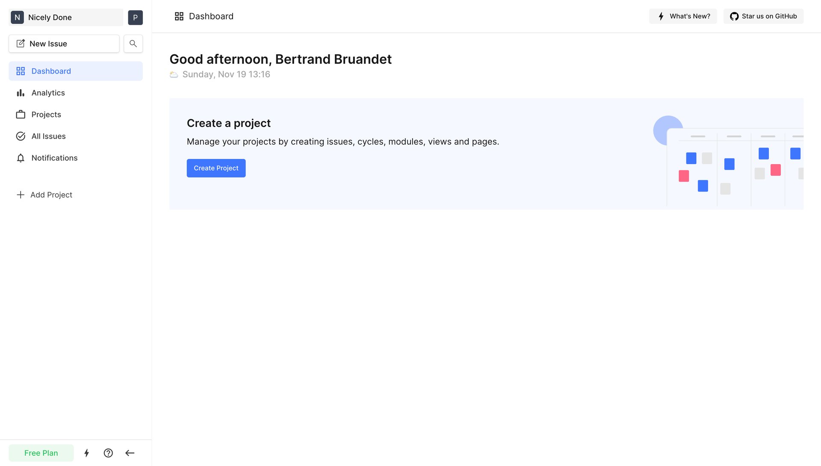
Task: Select All Issues in sidebar
Action: [48, 136]
